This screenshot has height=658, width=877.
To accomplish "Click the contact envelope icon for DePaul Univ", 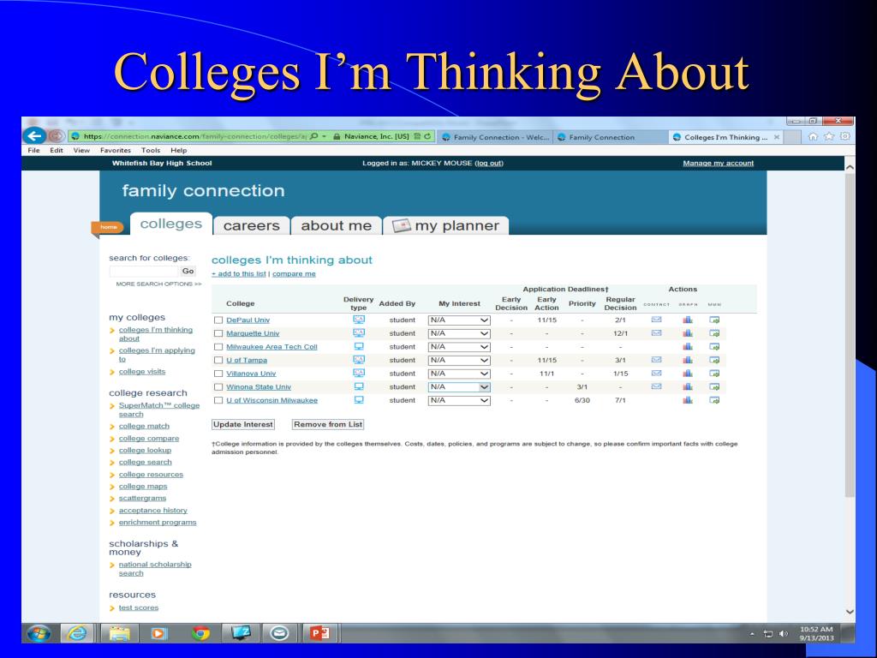I will pos(657,320).
